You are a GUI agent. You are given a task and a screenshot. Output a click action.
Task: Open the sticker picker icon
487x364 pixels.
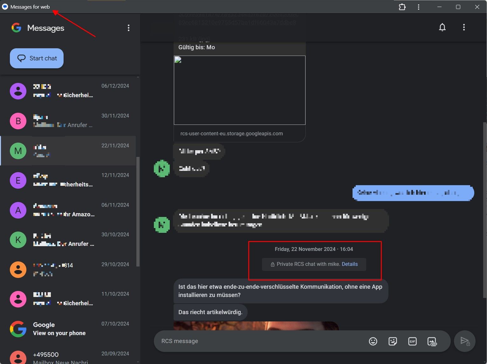[x=393, y=341]
